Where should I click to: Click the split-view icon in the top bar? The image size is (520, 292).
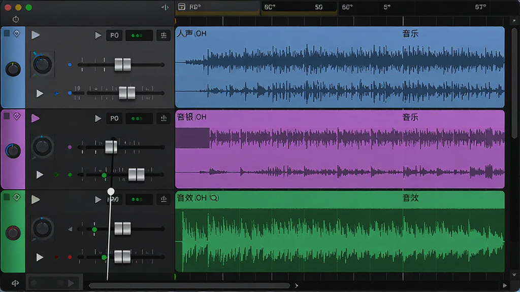pyautogui.click(x=165, y=7)
